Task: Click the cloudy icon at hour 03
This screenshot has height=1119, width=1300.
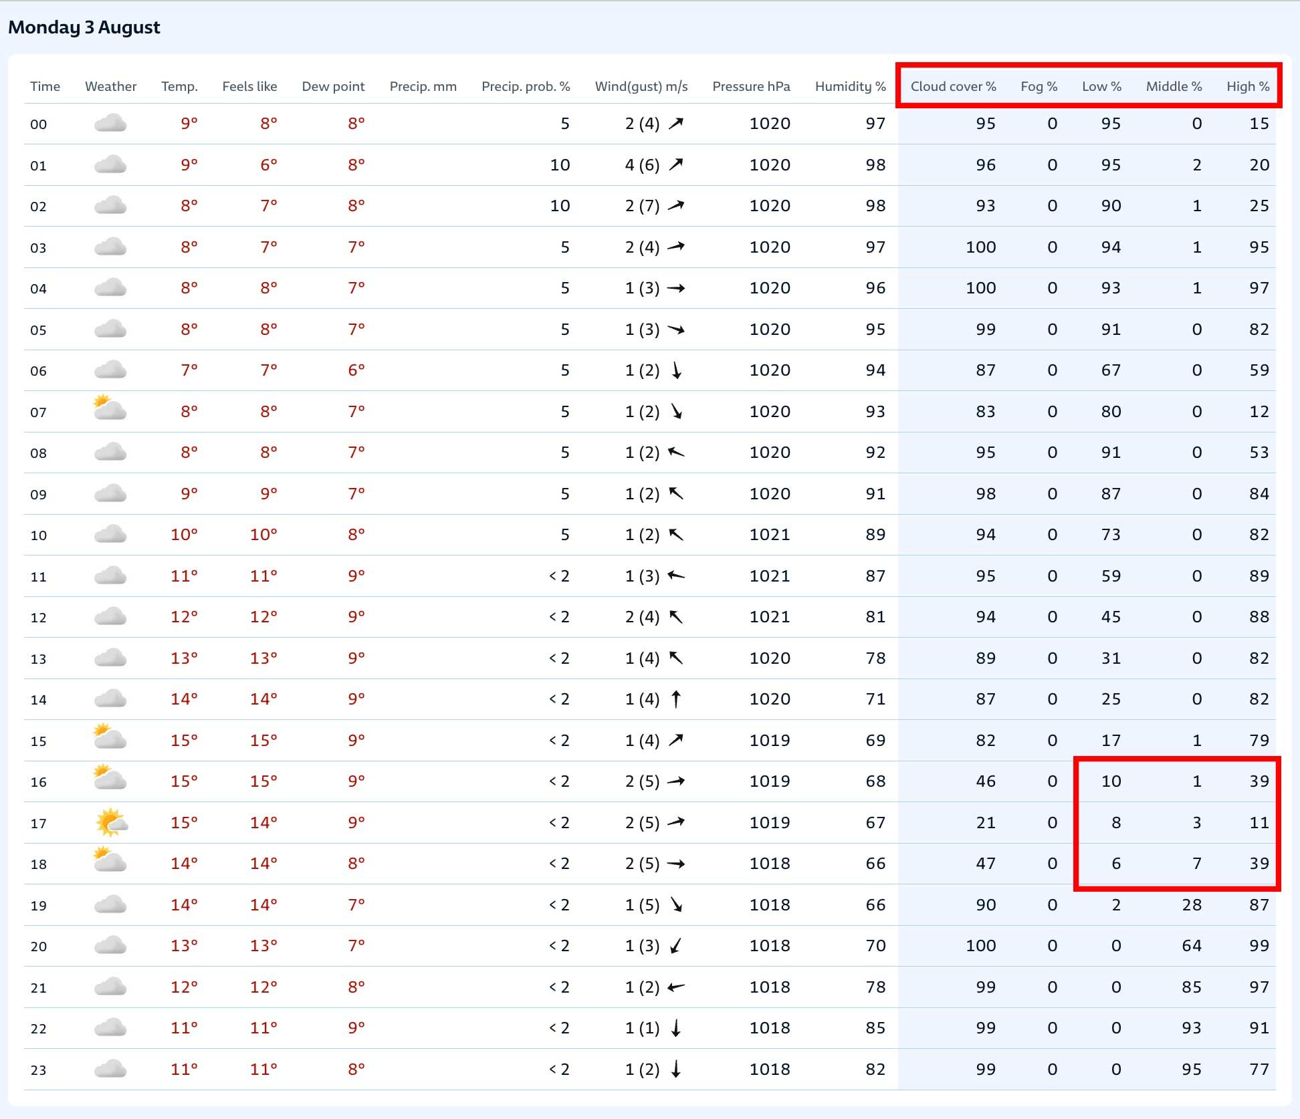Action: point(110,247)
